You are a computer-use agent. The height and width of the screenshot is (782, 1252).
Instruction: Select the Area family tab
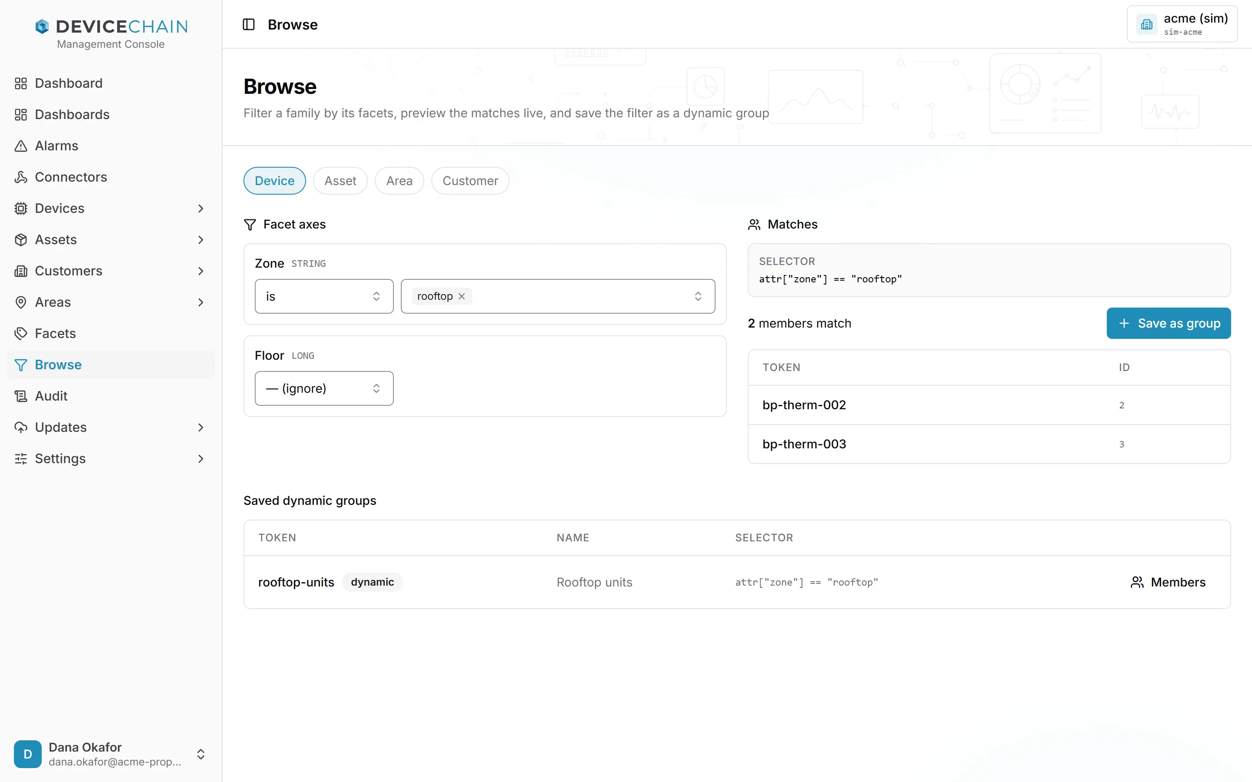(400, 180)
